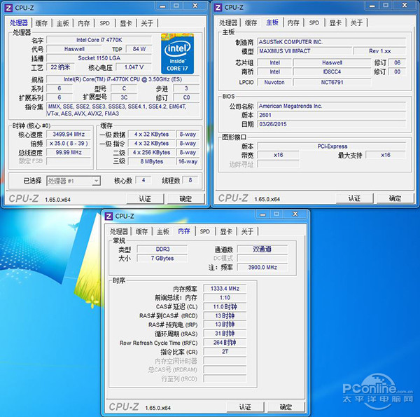
Task: Click the ASUSTeK COMPUTER INC. manufacturer field
Action: coord(332,42)
